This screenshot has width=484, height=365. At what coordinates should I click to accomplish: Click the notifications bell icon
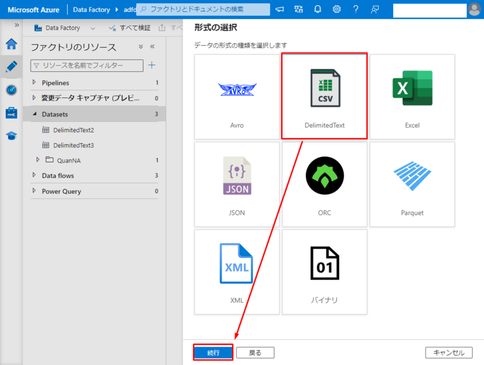tap(318, 9)
